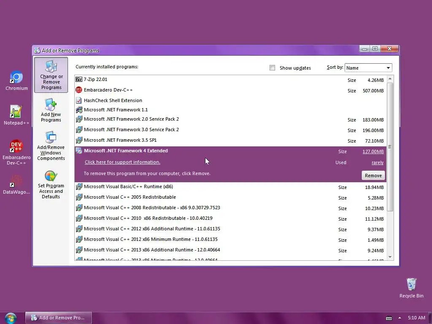Maximize the Add or Remove Programs window

[375, 49]
